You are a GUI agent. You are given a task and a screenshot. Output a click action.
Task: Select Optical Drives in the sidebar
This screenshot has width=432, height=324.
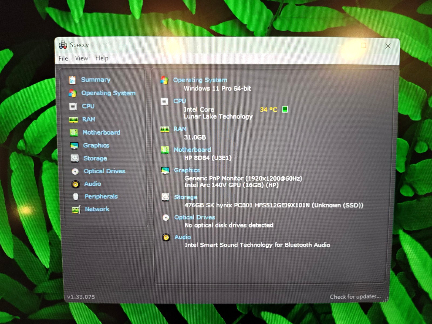(x=104, y=171)
